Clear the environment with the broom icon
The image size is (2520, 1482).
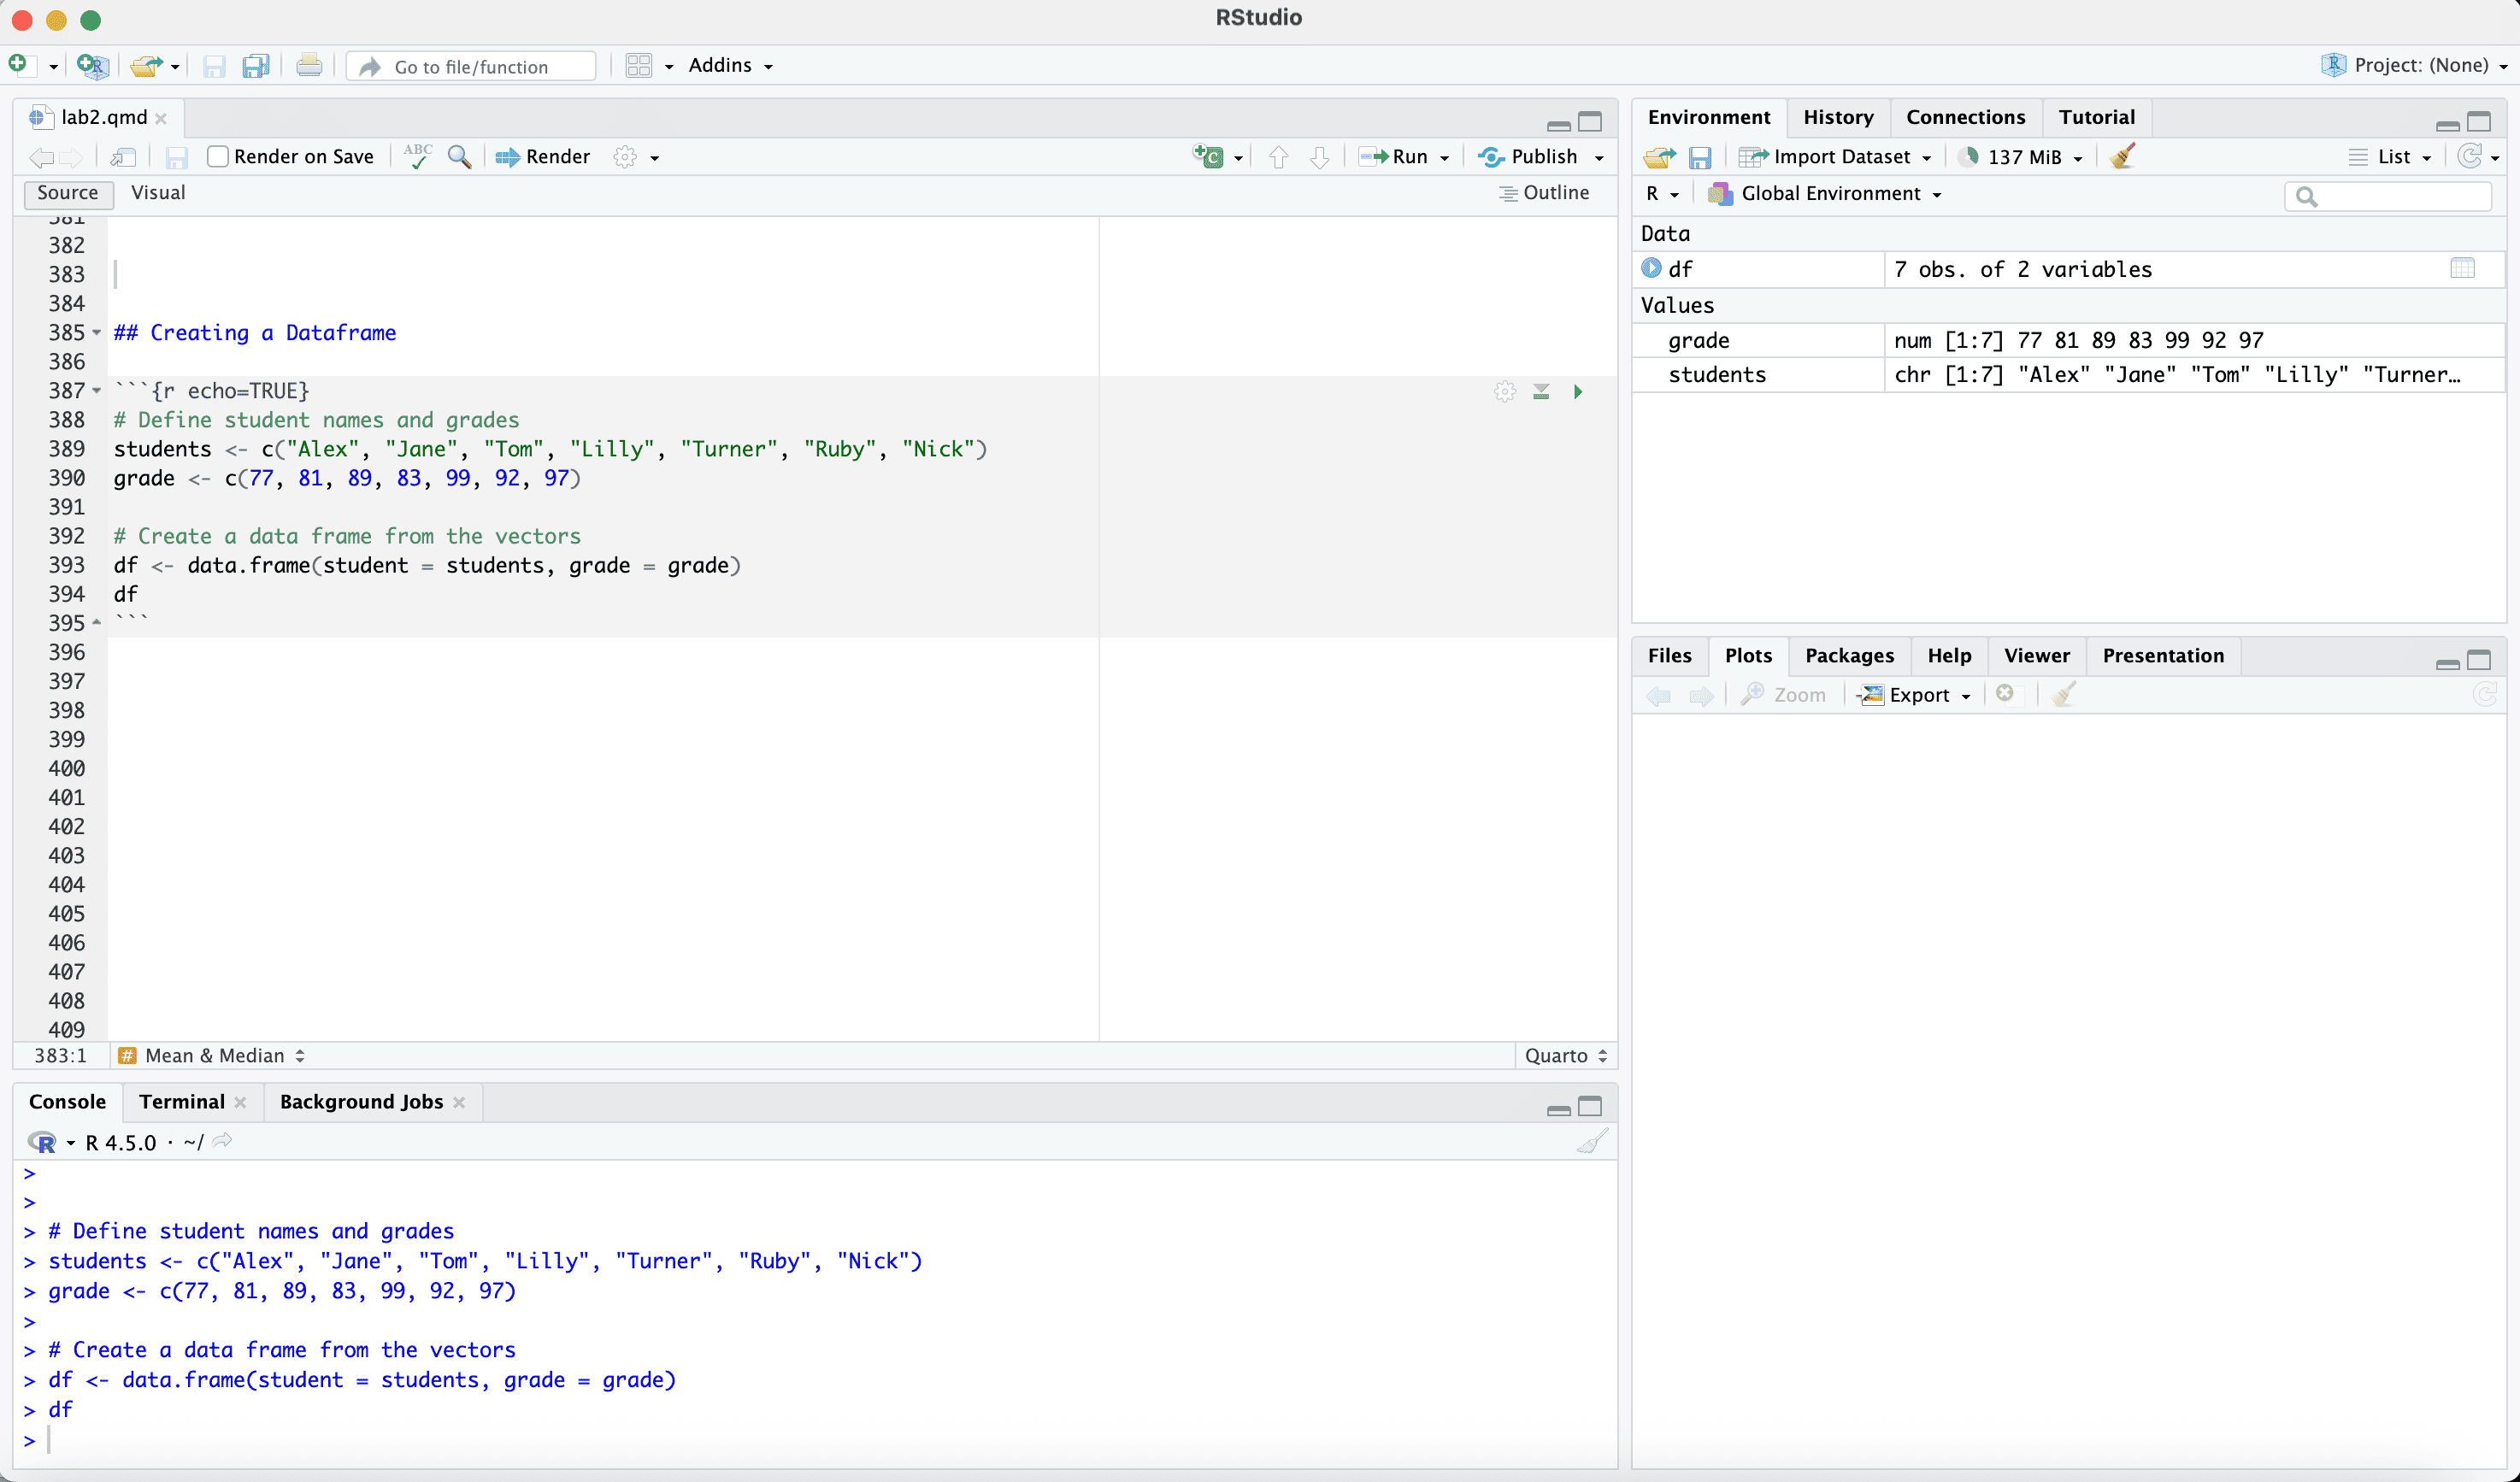(2122, 156)
